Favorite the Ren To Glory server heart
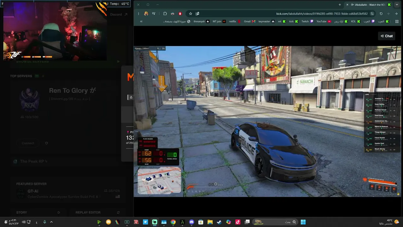Image resolution: width=403 pixels, height=227 pixels. 46,143
